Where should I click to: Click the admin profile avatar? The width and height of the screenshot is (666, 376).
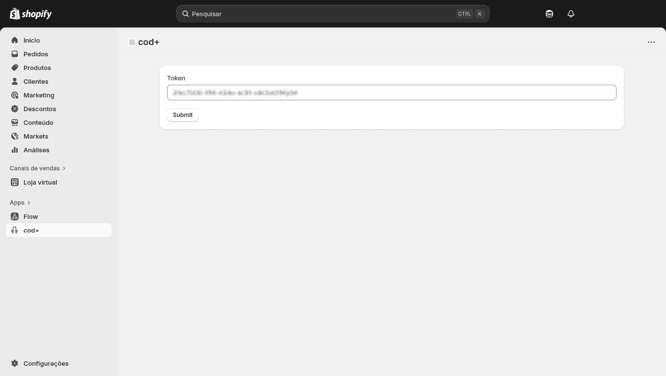coord(549,14)
